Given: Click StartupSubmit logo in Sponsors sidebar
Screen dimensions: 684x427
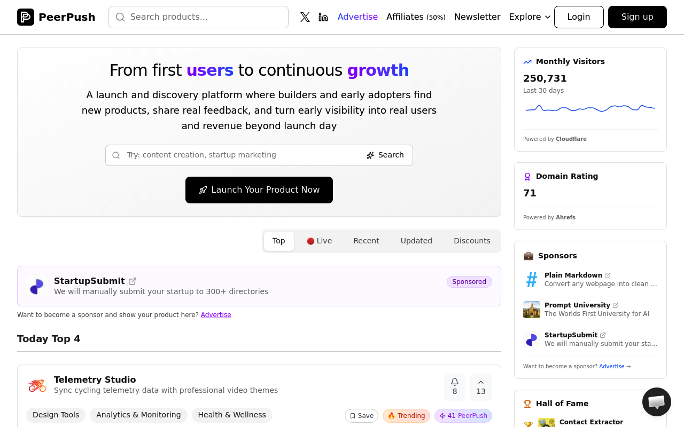Looking at the screenshot, I should pos(532,339).
